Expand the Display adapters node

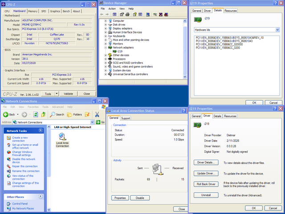(x=106, y=28)
